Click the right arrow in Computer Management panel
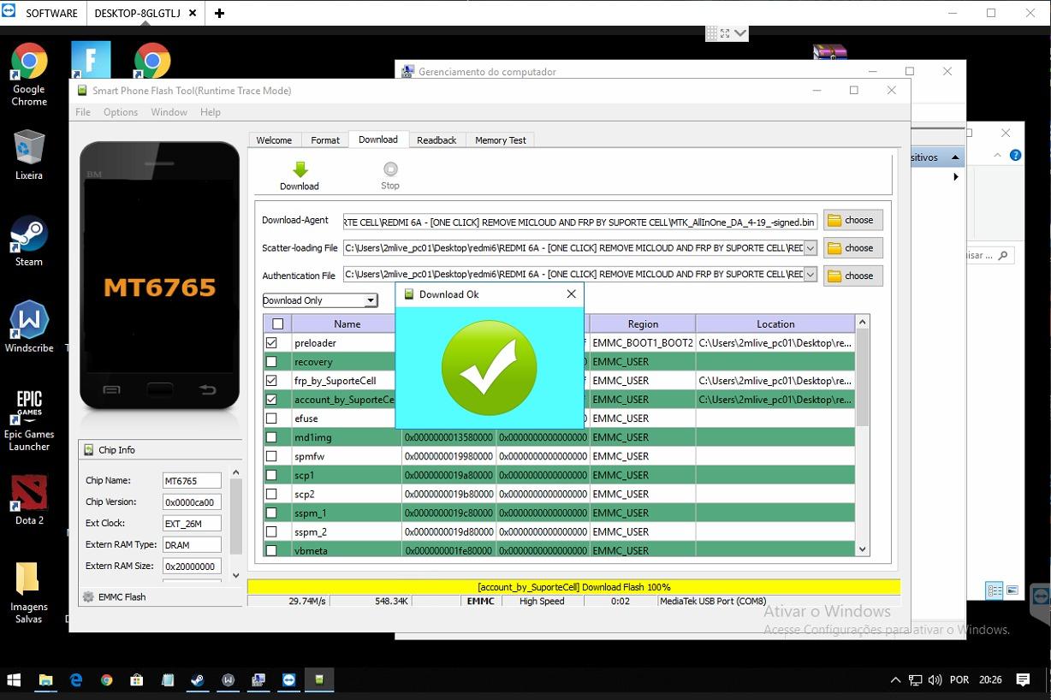 (955, 177)
